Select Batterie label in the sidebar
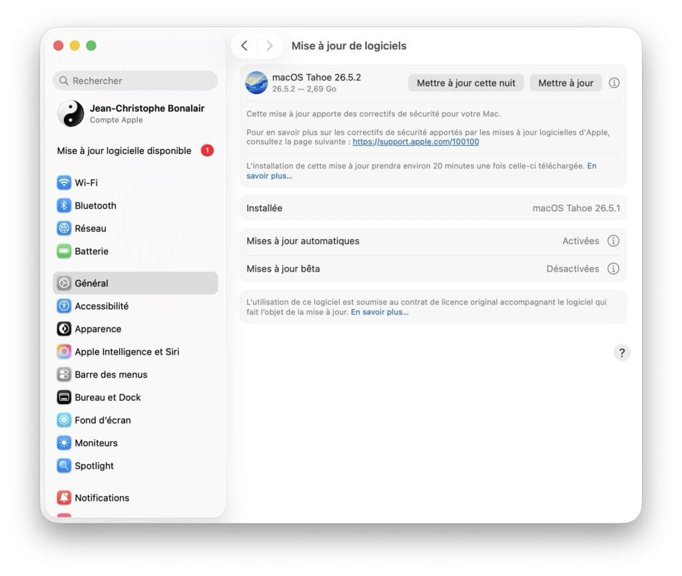This screenshot has width=682, height=576. pyautogui.click(x=91, y=251)
